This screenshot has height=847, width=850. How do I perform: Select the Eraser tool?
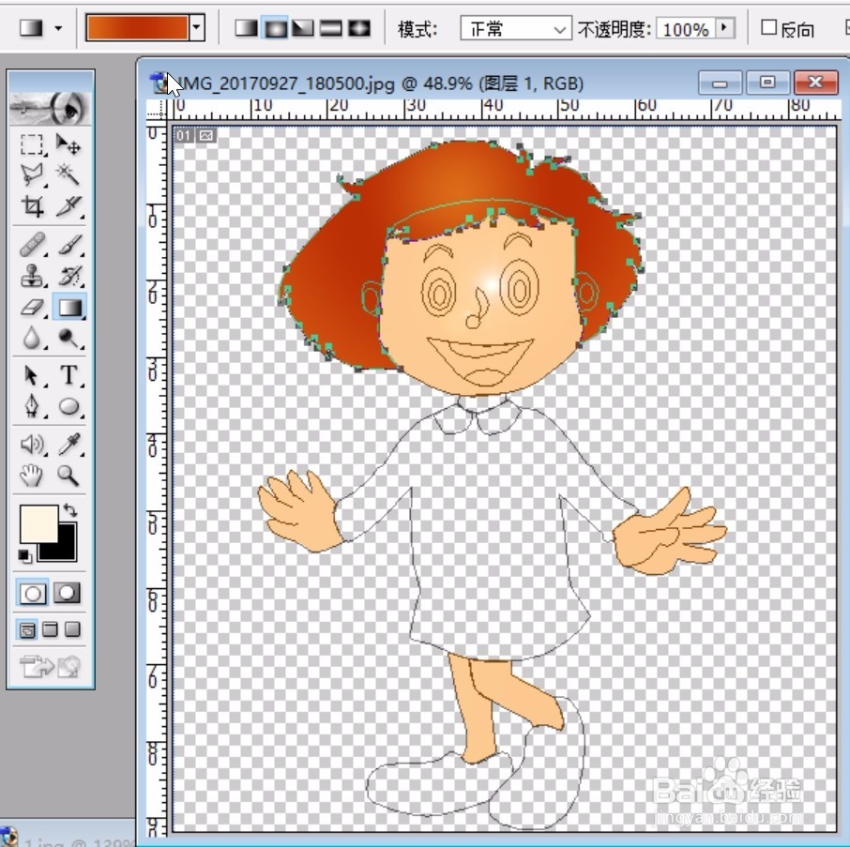[x=32, y=308]
